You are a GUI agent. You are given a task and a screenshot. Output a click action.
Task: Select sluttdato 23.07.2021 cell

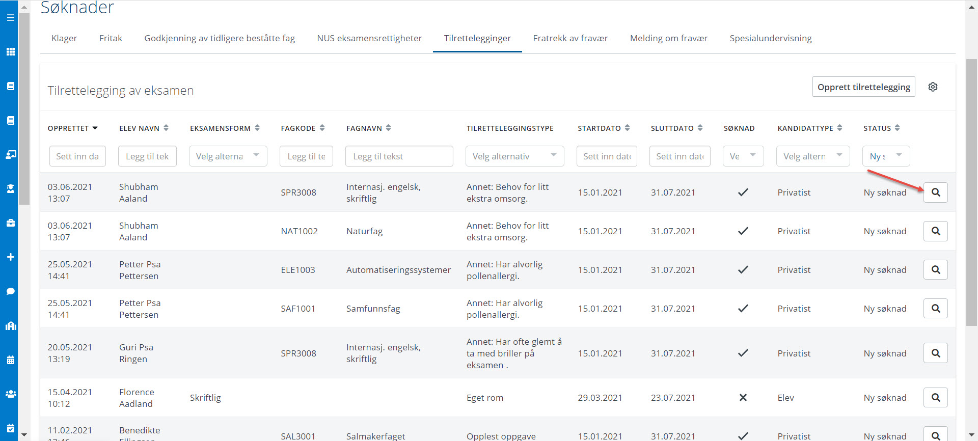pos(673,398)
